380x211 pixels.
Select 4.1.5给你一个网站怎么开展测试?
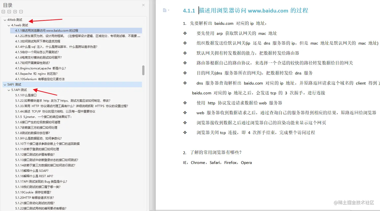(x=37, y=52)
